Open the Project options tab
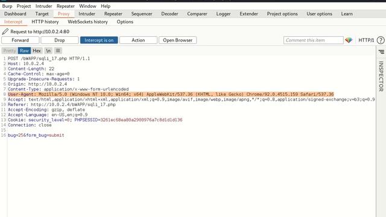This screenshot has height=217, width=386. 282,14
